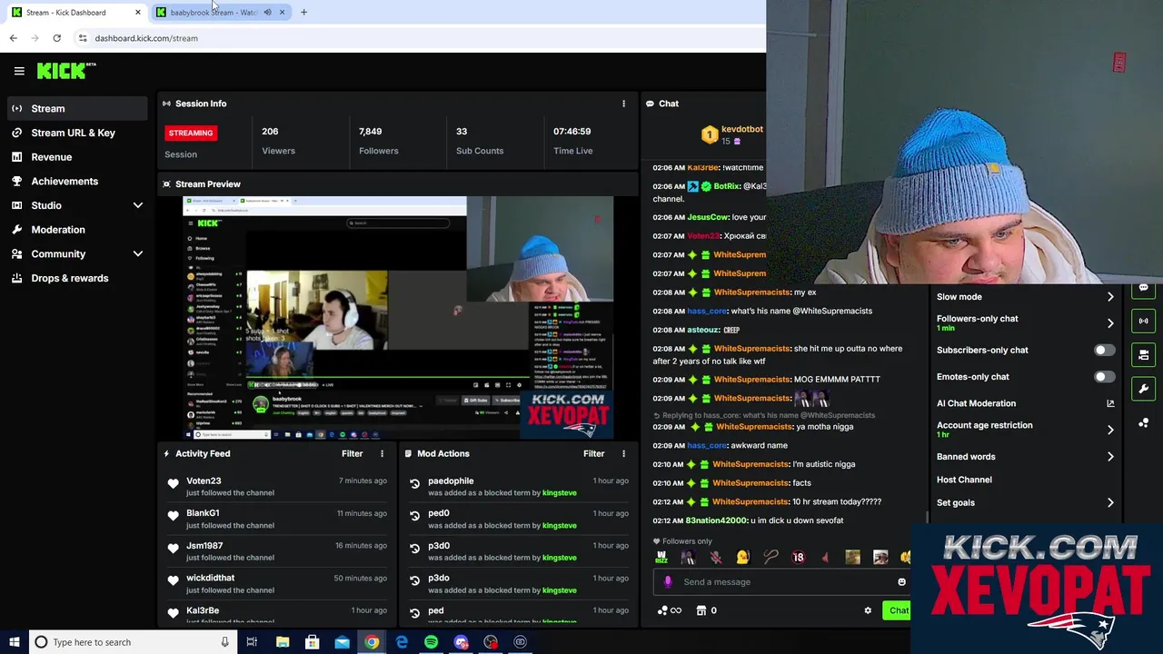Click the browser address bar
This screenshot has width=1163, height=654.
tap(418, 38)
